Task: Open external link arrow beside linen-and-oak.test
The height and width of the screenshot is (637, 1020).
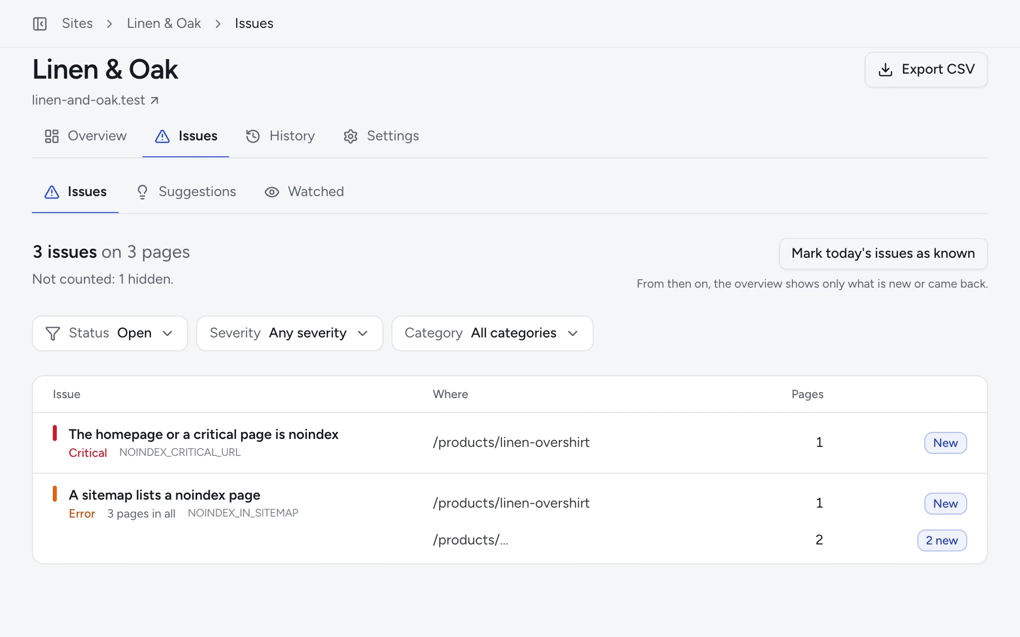Action: point(154,101)
